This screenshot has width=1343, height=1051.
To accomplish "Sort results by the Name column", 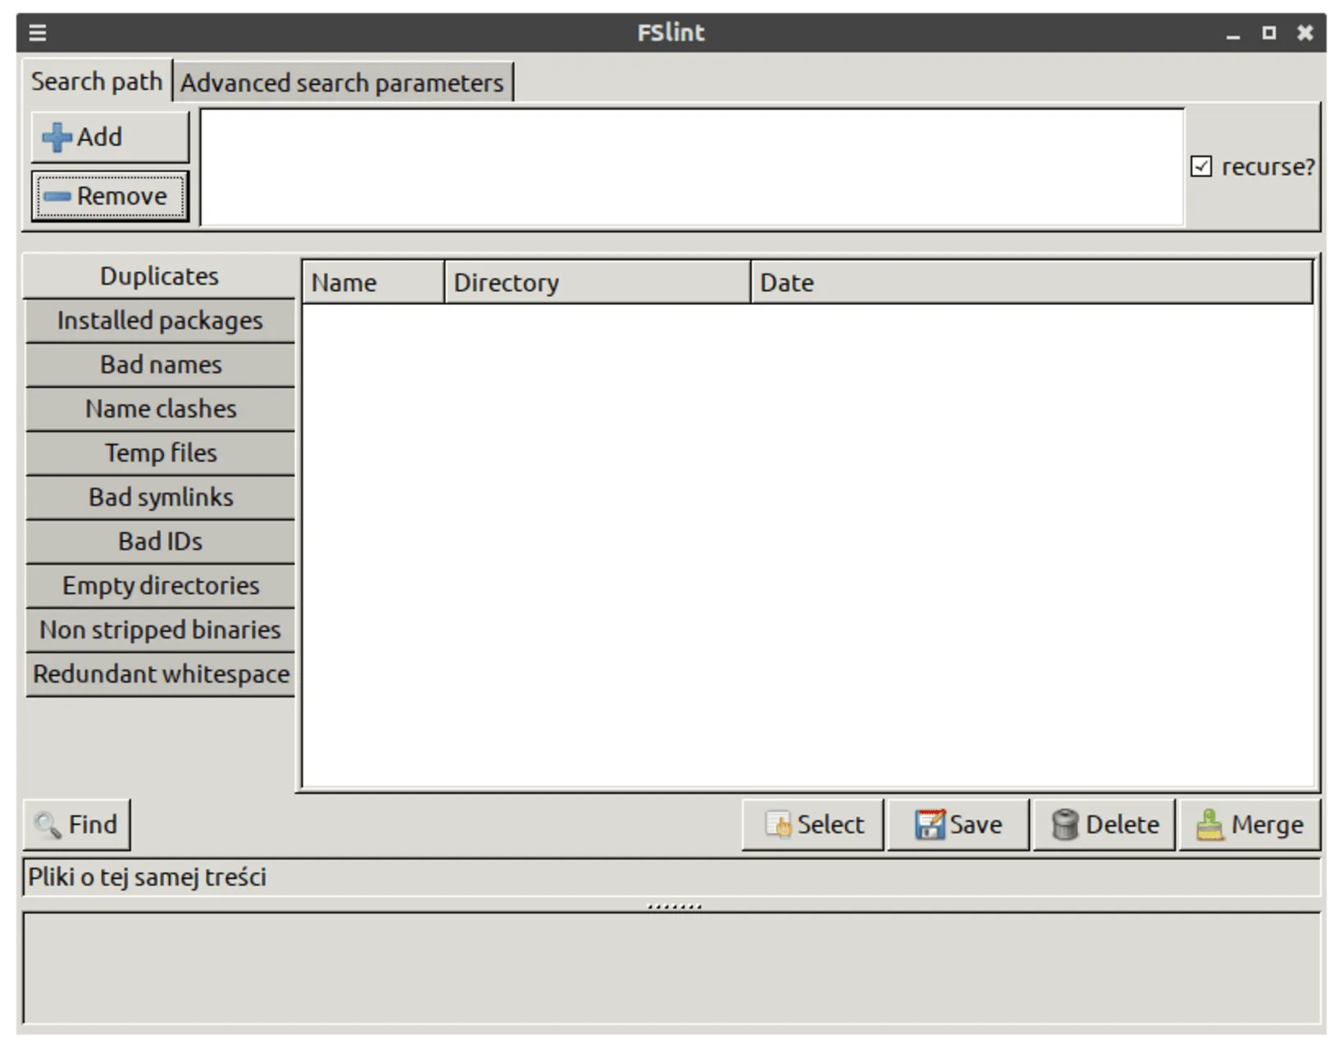I will pos(374,283).
